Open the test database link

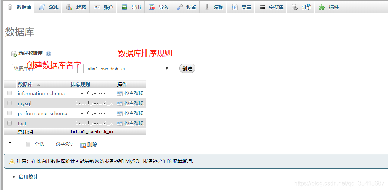(22, 123)
